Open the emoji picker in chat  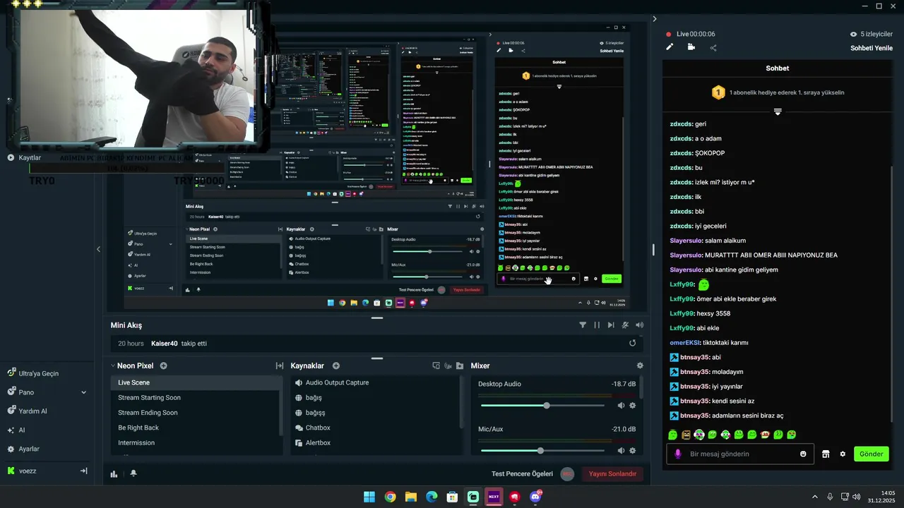(x=803, y=454)
